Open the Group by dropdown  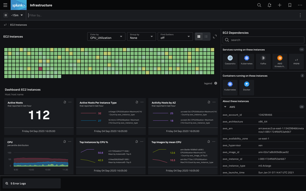[141, 36]
